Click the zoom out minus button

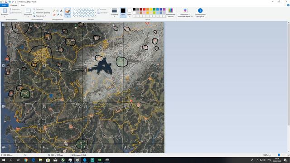[x=270, y=155]
